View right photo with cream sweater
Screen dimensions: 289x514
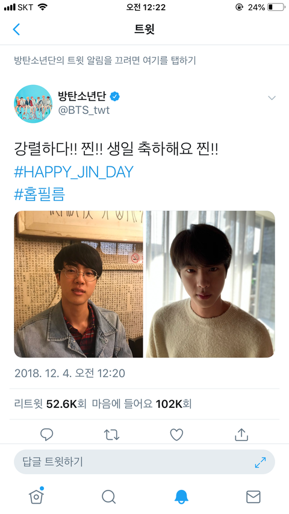[x=210, y=284]
